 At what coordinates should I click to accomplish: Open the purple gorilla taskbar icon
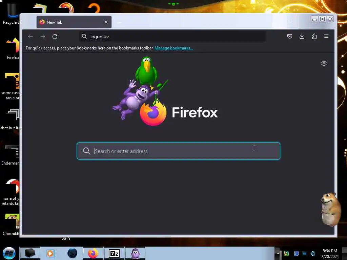(x=135, y=253)
